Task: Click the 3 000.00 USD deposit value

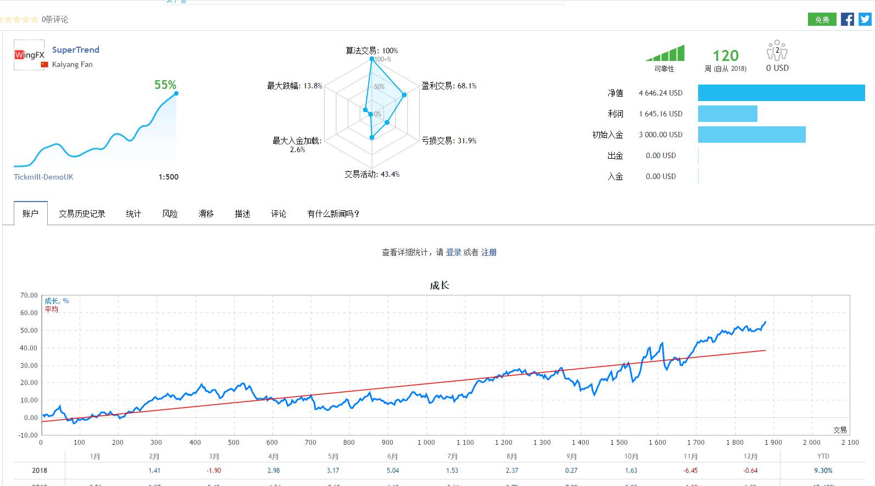Action: (661, 135)
